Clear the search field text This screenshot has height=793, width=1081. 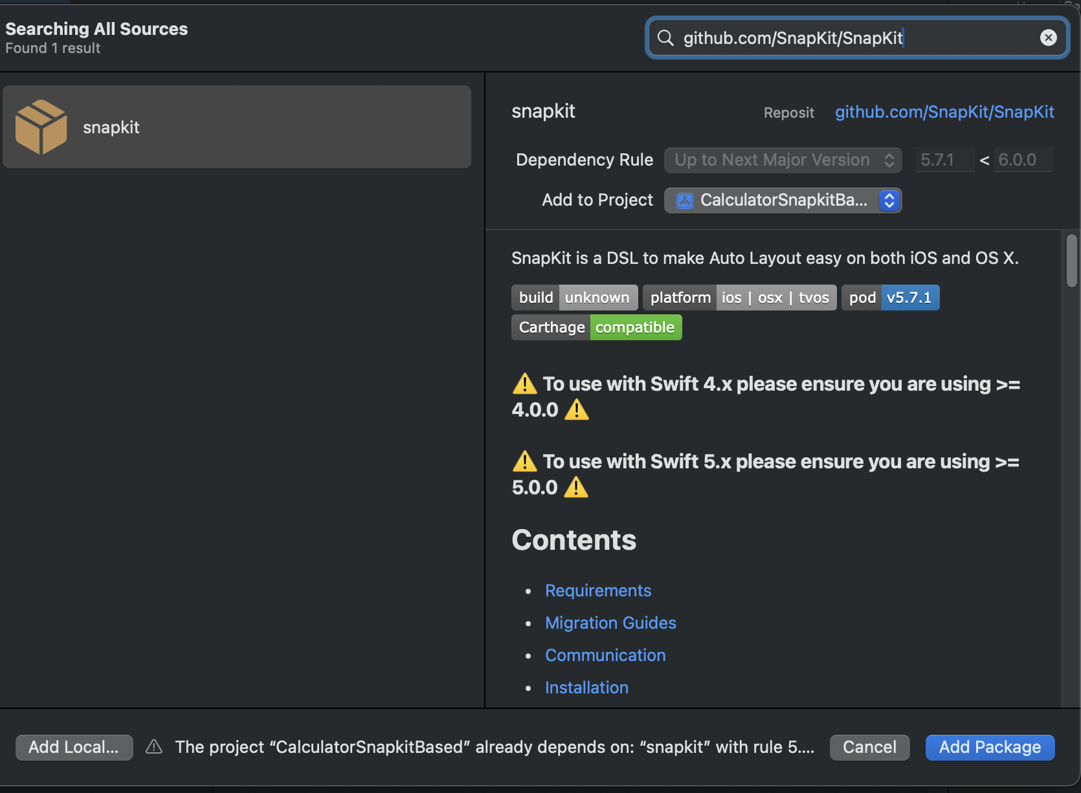[1048, 38]
